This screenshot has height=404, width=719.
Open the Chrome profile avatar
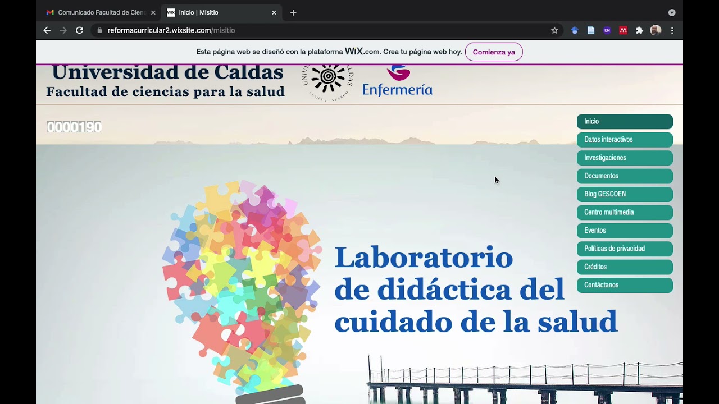[656, 30]
